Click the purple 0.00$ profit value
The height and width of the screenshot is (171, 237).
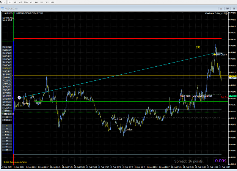click(x=221, y=161)
